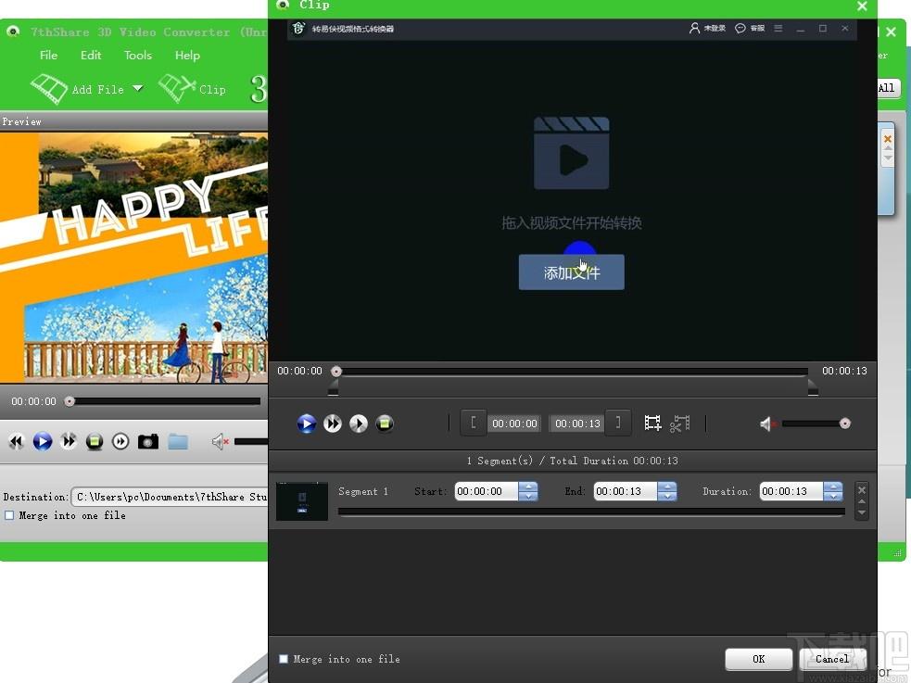Remove Segment 1 with its X icon
911x683 pixels.
(862, 489)
